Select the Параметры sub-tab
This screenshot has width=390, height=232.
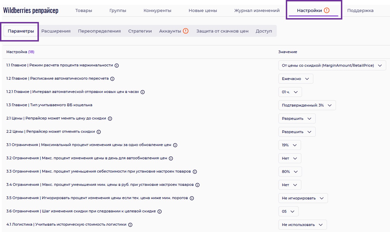click(21, 31)
